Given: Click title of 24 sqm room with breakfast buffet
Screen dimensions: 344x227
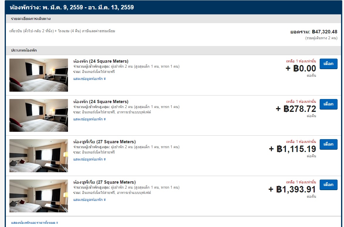Looking at the screenshot, I should [x=101, y=102].
